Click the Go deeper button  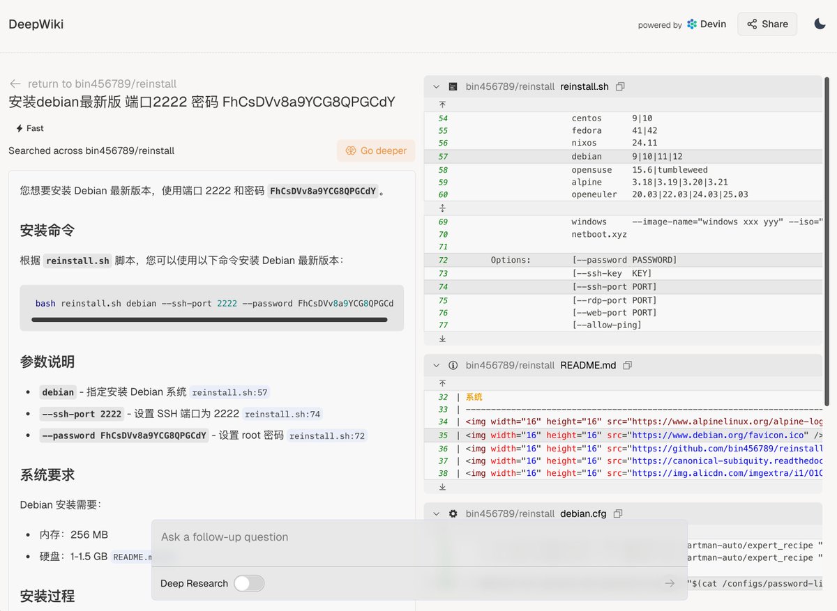click(376, 150)
